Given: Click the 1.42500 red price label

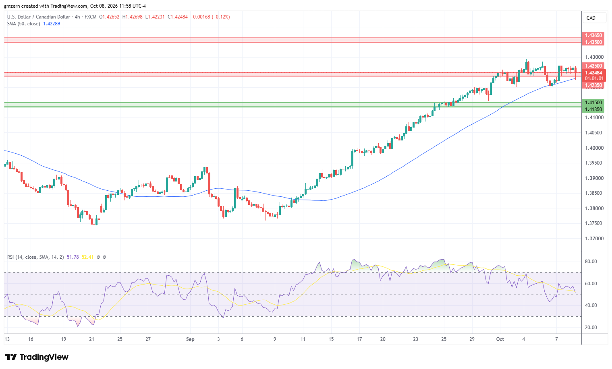Looking at the screenshot, I should coord(593,66).
